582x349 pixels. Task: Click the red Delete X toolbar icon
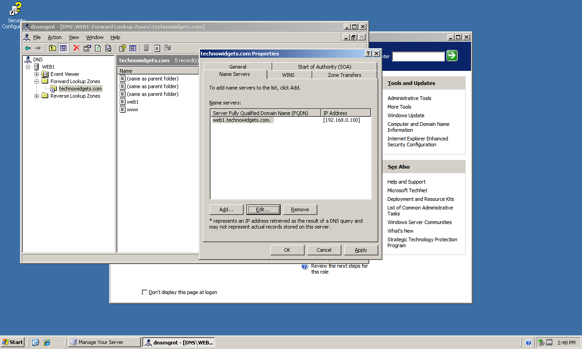click(76, 48)
